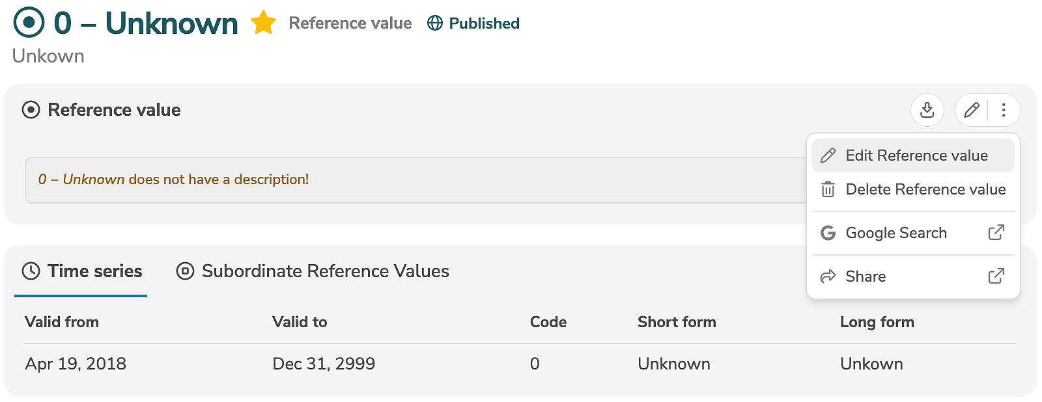Click the globe icon next to Published
The image size is (1042, 402).
434,23
